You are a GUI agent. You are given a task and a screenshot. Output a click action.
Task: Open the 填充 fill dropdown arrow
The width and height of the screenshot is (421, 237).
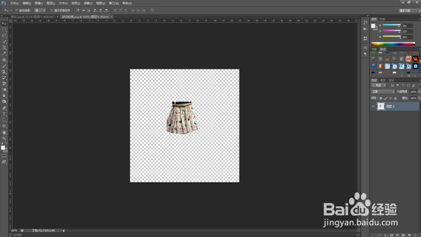419,98
